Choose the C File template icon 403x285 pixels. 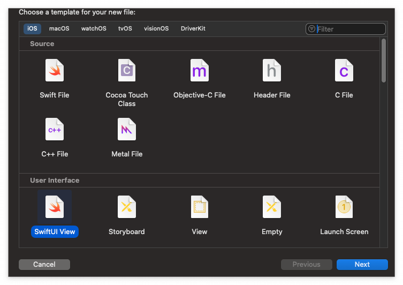click(x=344, y=70)
